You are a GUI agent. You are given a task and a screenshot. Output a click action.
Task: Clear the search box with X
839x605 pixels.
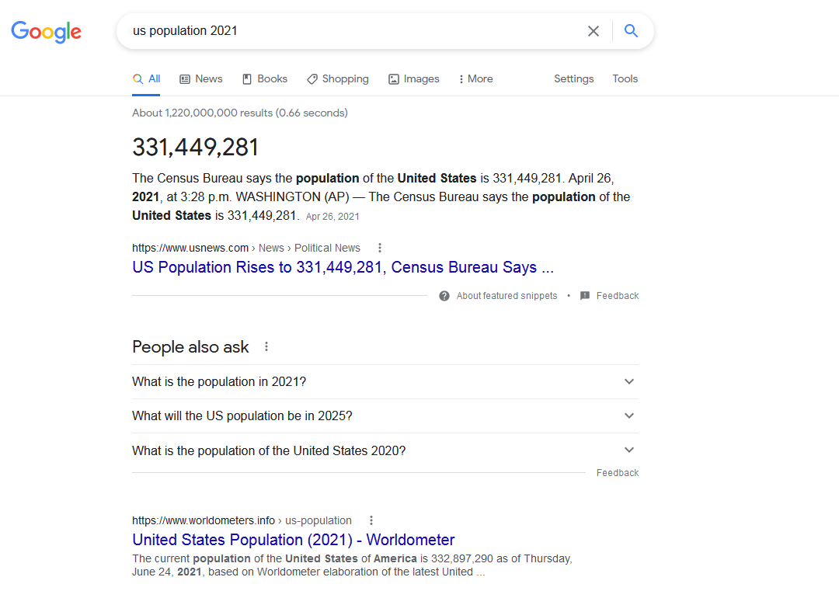pyautogui.click(x=594, y=31)
